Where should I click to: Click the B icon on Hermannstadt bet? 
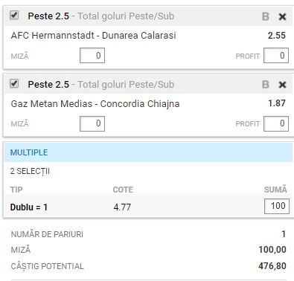[266, 16]
